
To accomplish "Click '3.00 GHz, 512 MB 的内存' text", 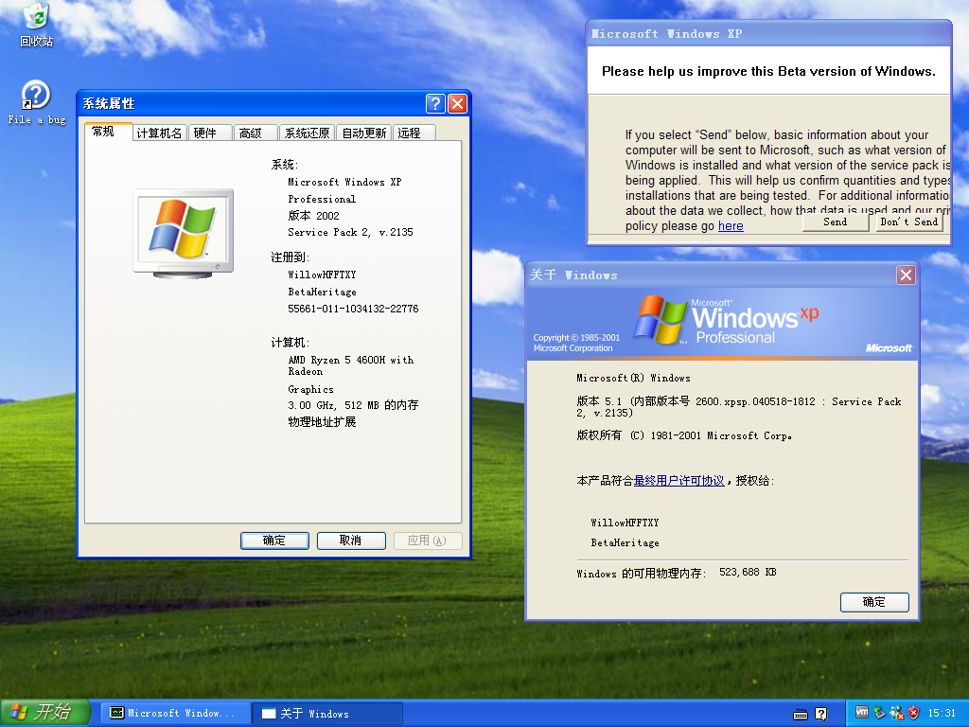I will pyautogui.click(x=353, y=405).
